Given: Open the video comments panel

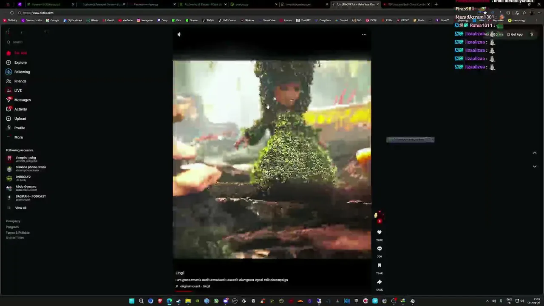Looking at the screenshot, I should coord(380,249).
